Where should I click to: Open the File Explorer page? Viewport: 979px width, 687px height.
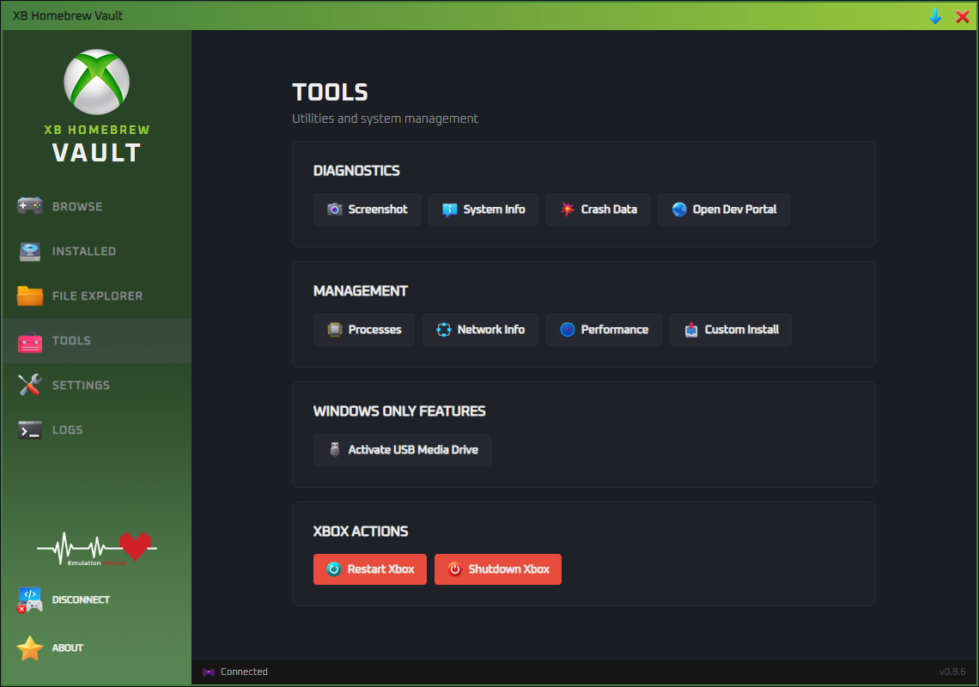[x=97, y=296]
